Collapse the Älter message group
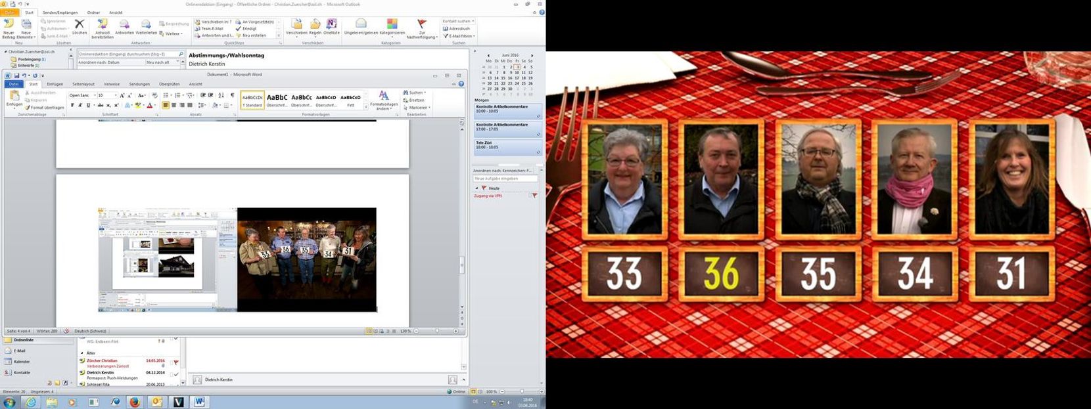This screenshot has height=409, width=1091. [83, 353]
